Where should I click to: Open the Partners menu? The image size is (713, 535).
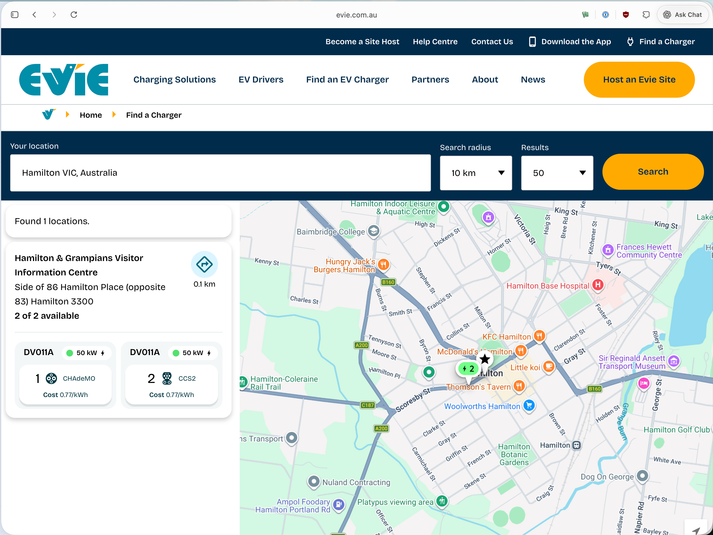click(x=430, y=79)
